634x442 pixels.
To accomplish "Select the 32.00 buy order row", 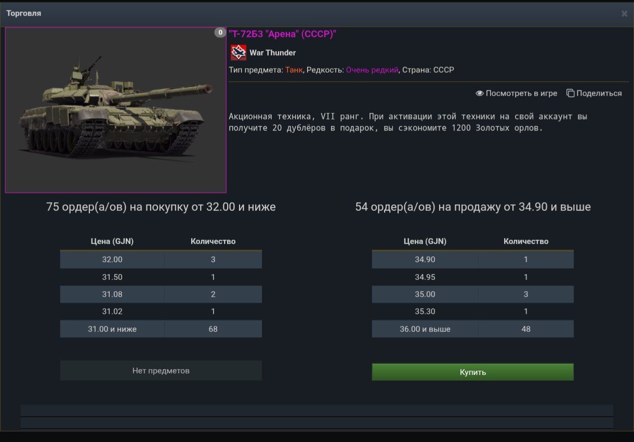I will (x=161, y=259).
